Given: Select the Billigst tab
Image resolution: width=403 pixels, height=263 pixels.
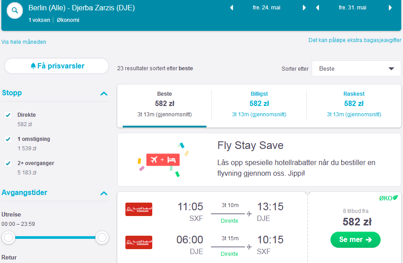Looking at the screenshot, I should (x=259, y=104).
